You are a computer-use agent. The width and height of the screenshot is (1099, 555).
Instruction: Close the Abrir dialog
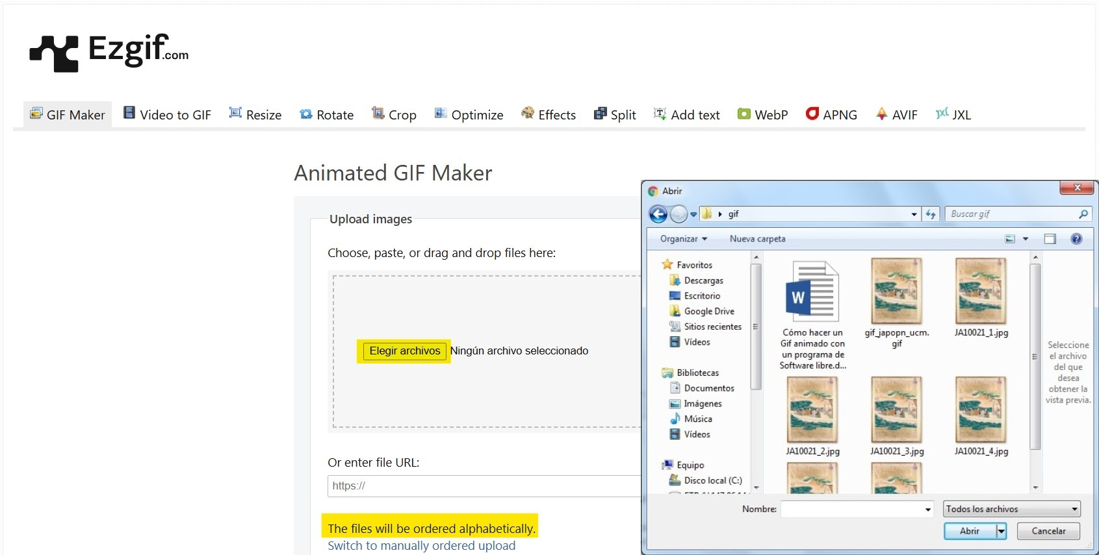pos(1077,188)
